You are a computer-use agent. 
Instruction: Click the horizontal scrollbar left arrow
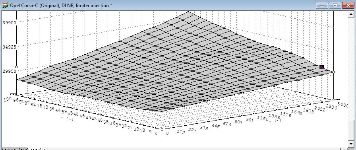44,149
